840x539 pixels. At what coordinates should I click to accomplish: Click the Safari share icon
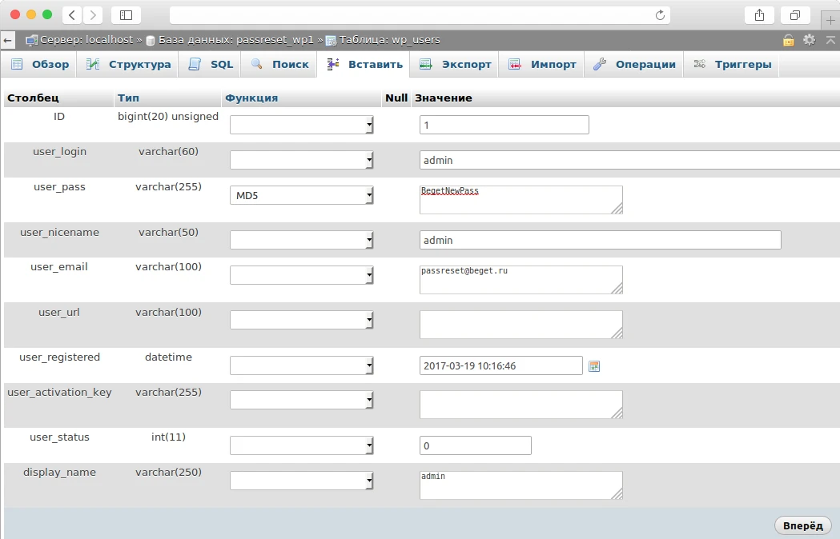pyautogui.click(x=759, y=15)
